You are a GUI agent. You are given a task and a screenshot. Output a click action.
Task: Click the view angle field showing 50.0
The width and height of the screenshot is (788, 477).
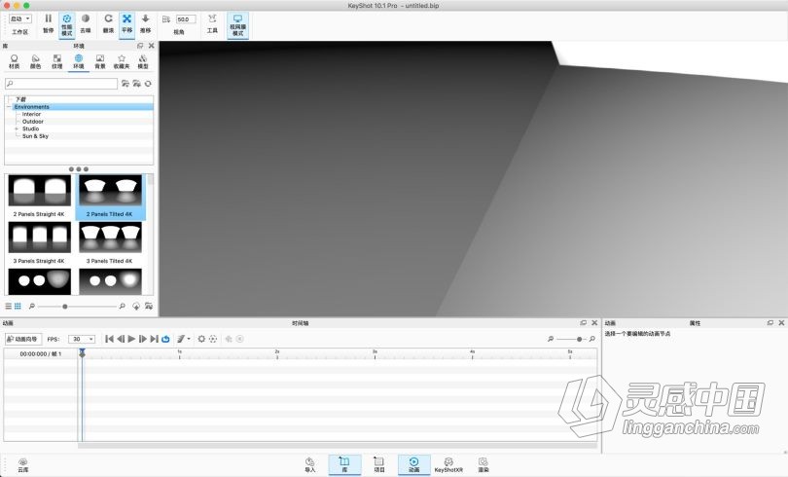point(186,19)
